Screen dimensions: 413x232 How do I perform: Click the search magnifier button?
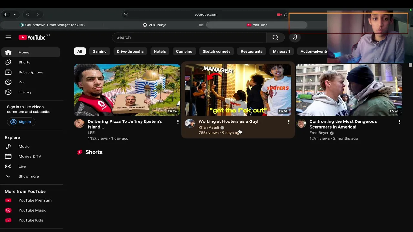tap(275, 37)
